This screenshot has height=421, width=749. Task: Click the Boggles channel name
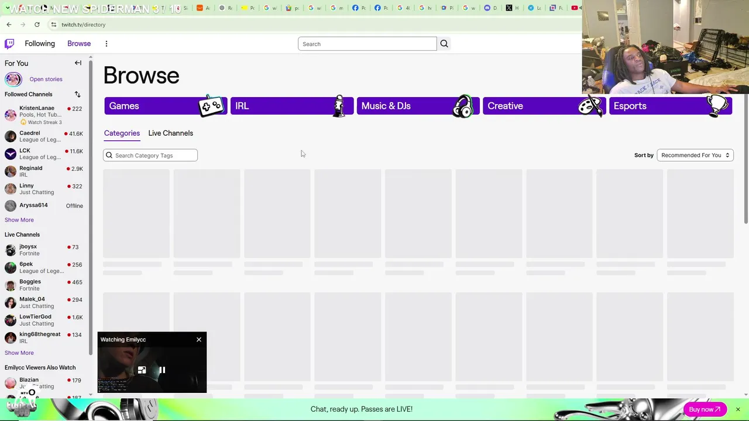click(30, 281)
